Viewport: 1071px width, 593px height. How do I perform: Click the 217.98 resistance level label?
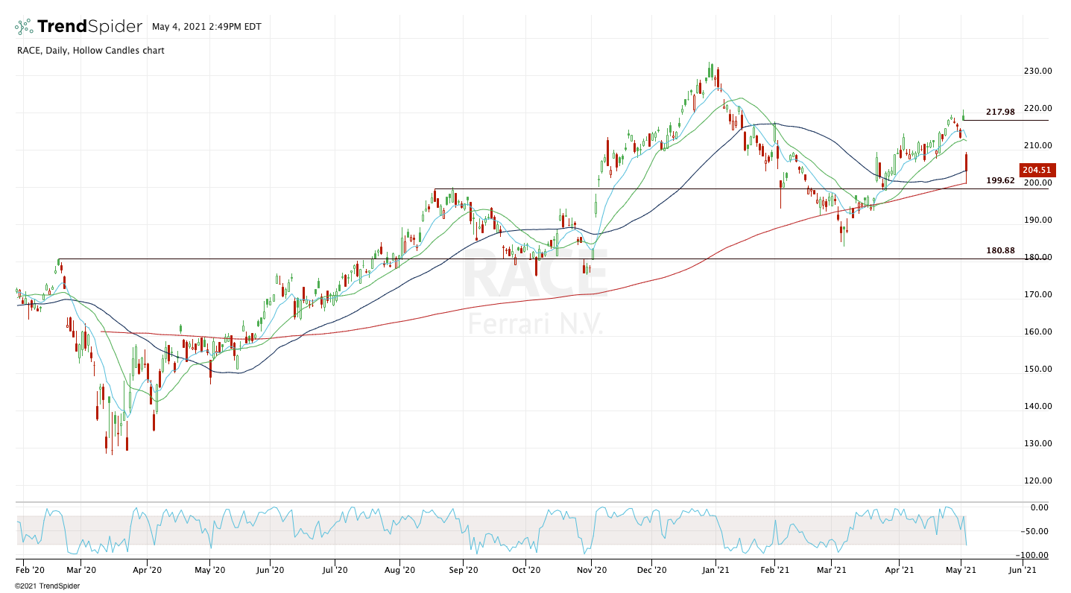1000,112
